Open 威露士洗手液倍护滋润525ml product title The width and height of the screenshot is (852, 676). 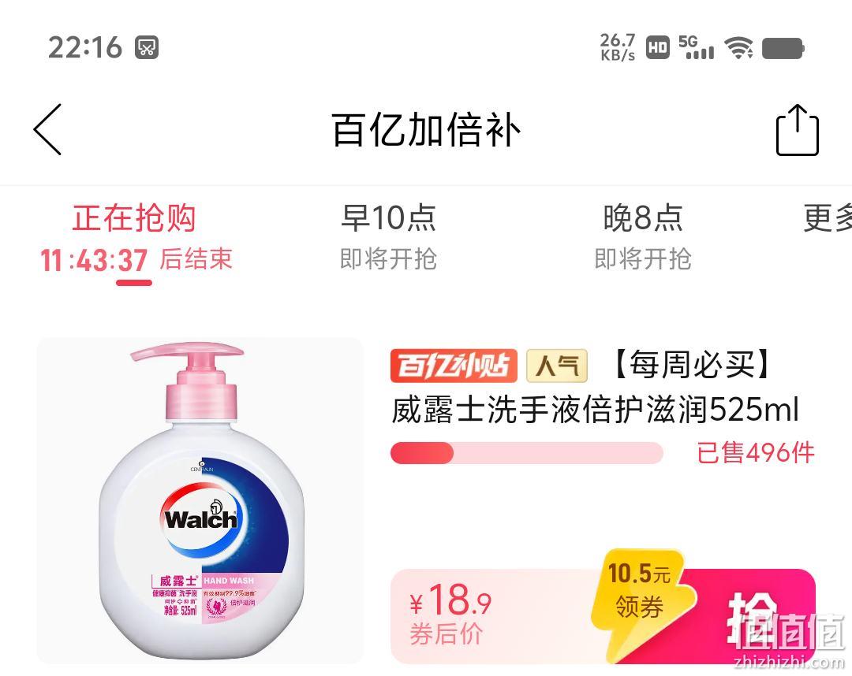595,410
